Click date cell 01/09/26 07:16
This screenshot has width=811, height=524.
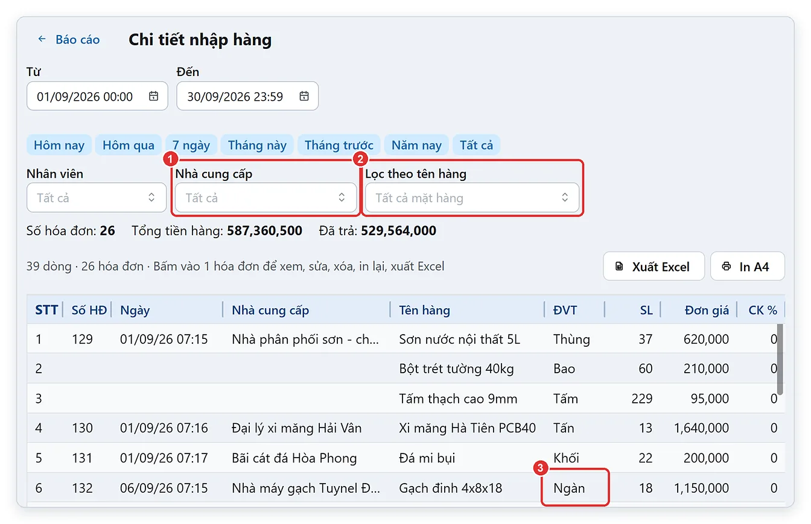(164, 429)
